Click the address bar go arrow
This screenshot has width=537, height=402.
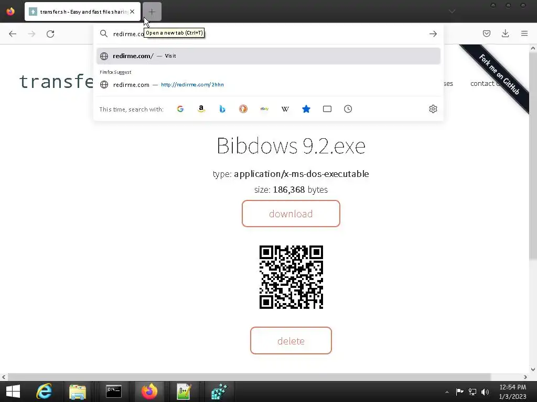(433, 34)
